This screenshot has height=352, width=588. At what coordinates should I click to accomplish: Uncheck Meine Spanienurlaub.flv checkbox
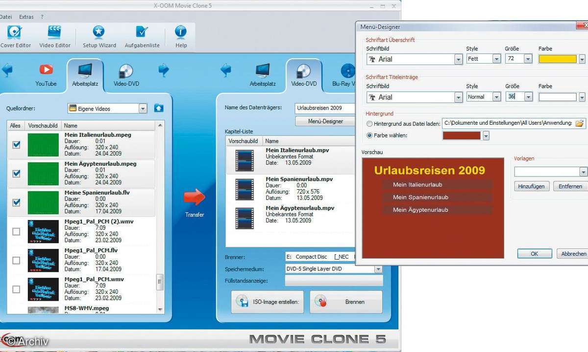[16, 202]
